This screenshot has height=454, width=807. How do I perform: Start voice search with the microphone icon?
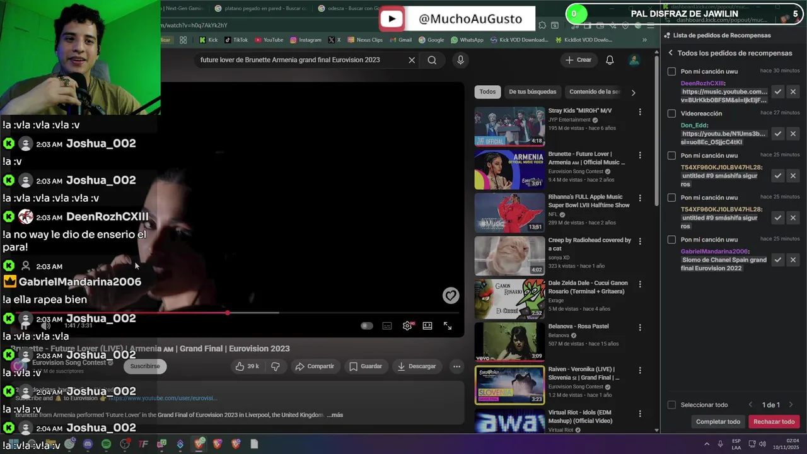point(460,60)
